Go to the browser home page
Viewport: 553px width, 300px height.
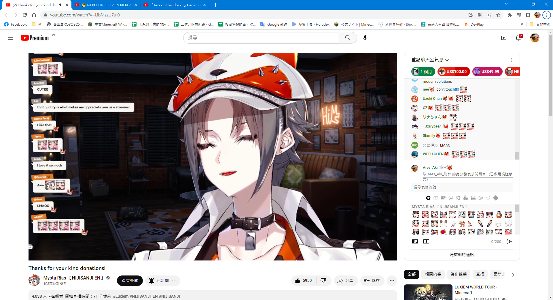[34, 15]
